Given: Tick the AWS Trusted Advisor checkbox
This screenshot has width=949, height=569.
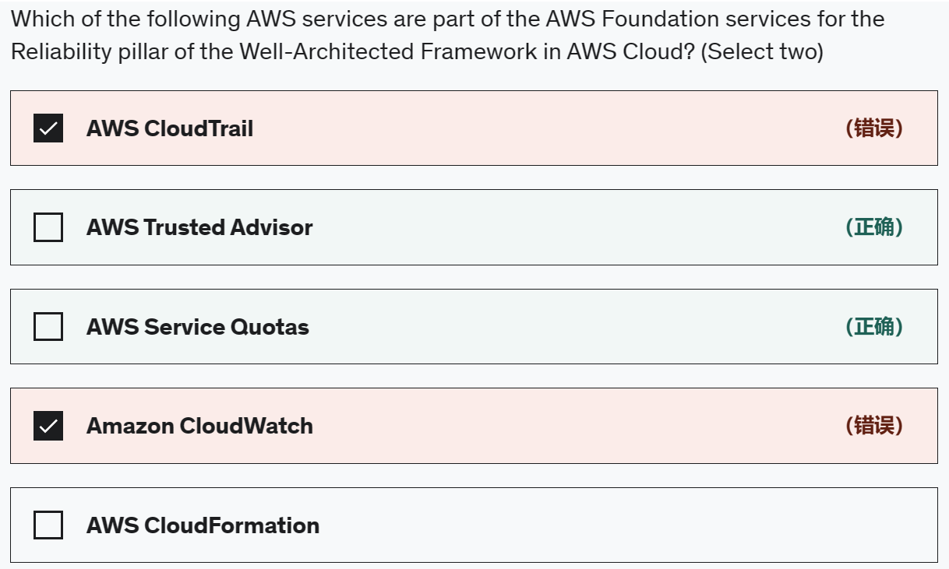Looking at the screenshot, I should coord(48,227).
